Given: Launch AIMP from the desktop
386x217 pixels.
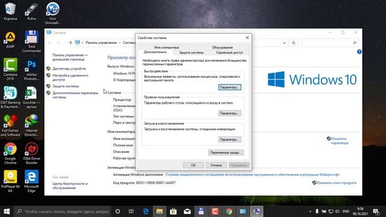Looking at the screenshot, I should pyautogui.click(x=10, y=40).
